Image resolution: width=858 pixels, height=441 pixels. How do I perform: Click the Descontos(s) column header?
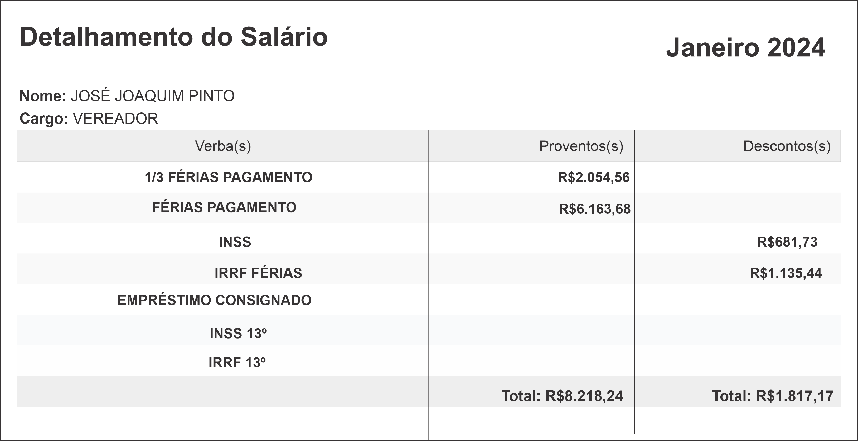click(x=787, y=146)
